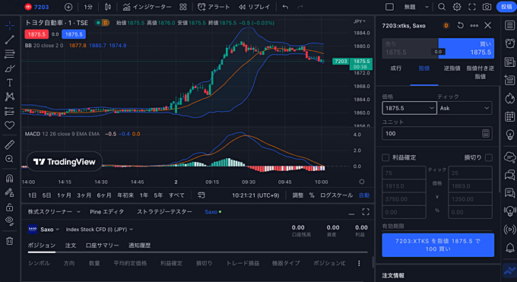This screenshot has height=282, width=517.
Task: Start bar Replay mode
Action: 254,7
